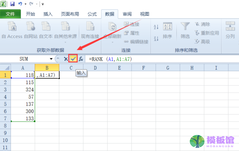The width and height of the screenshot is (239, 151).
Task: Cancel formula entry with the X icon
Action: [x=66, y=59]
